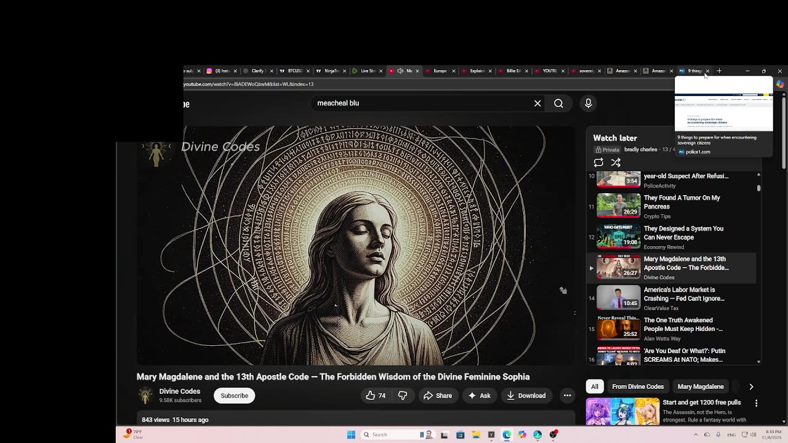Like the Mary Magdalene video
788x443 pixels.
(376, 396)
